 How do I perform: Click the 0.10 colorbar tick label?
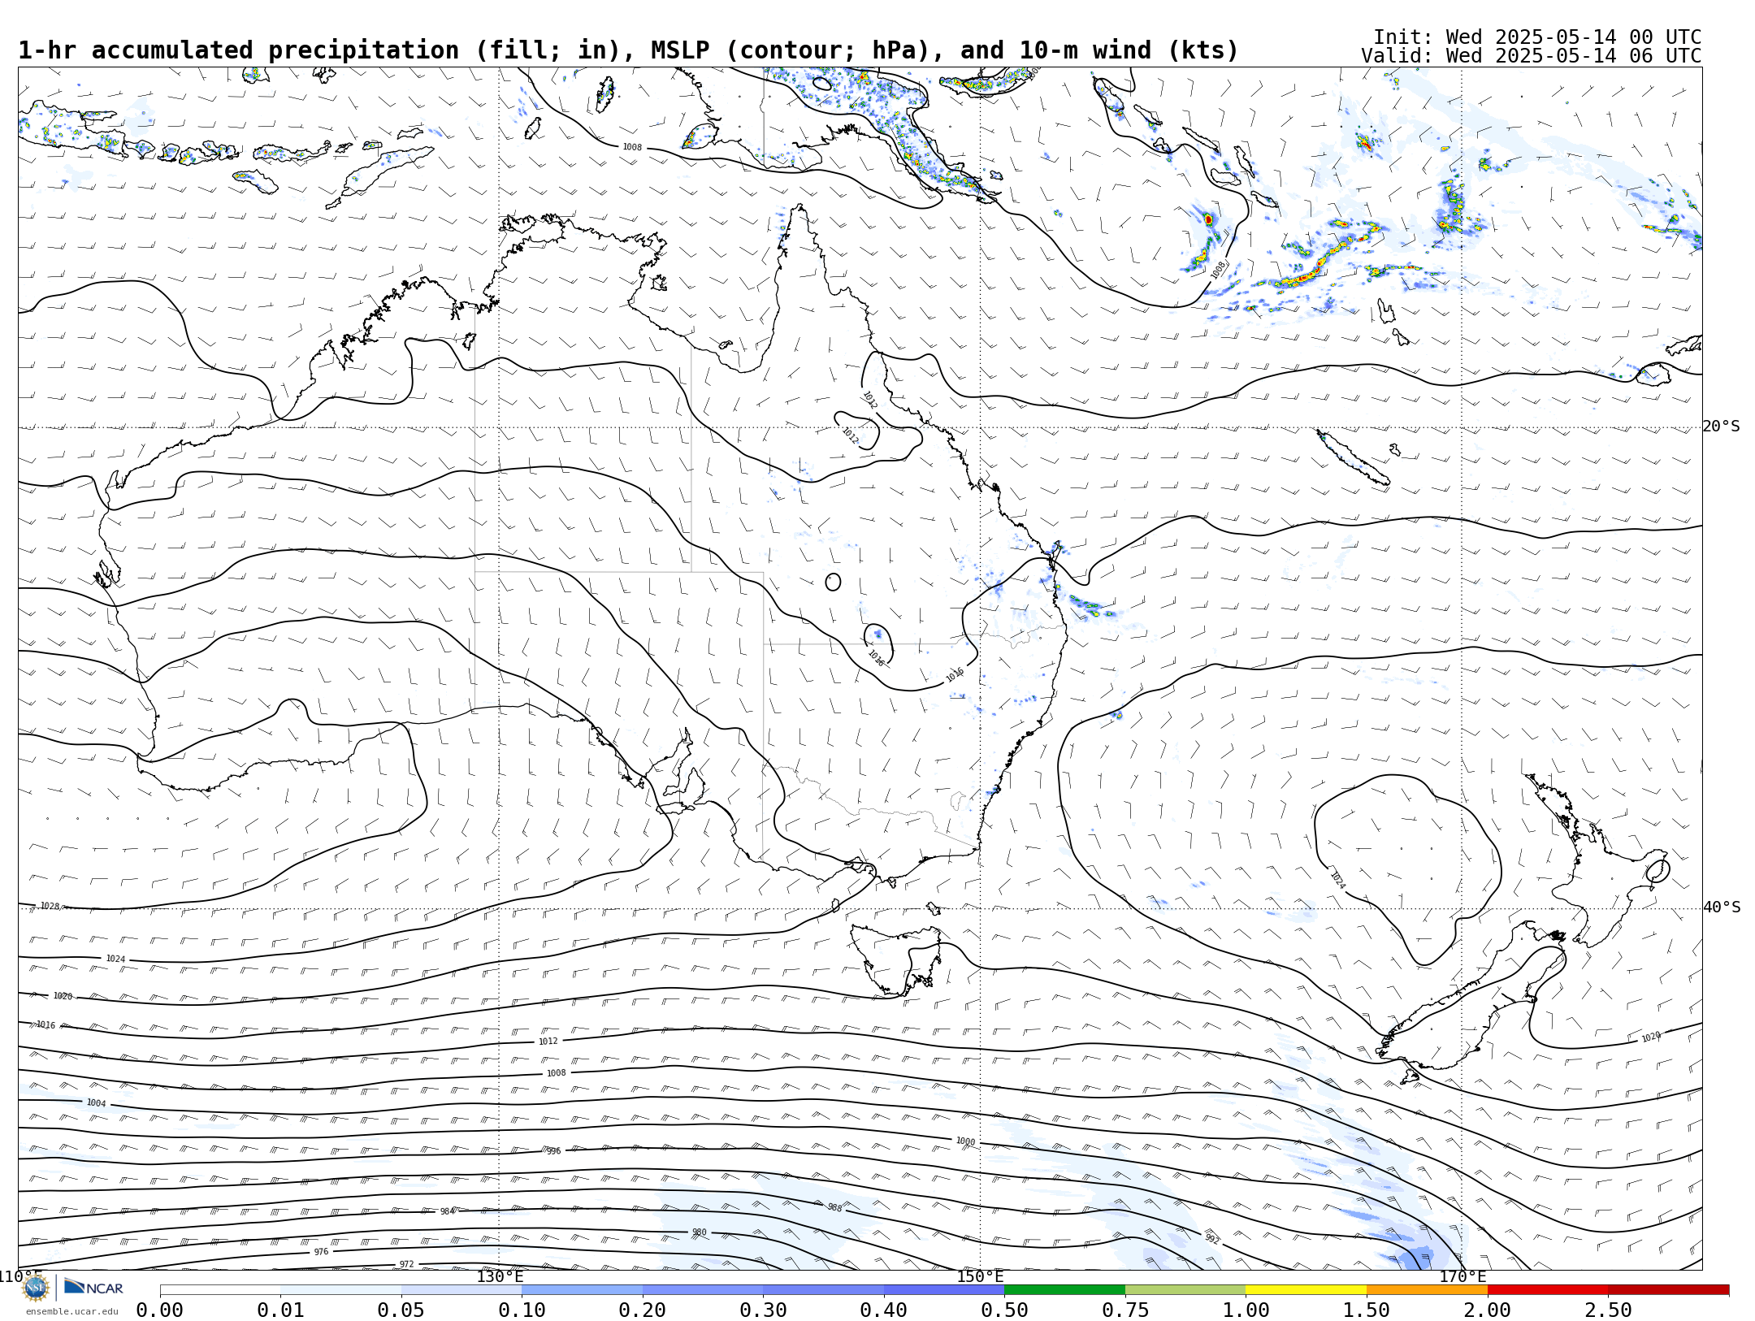522,1310
